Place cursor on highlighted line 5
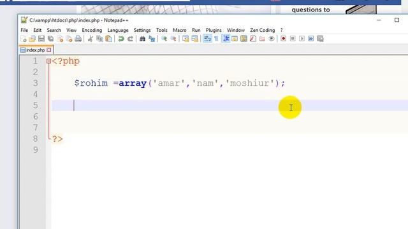This screenshot has width=408, height=229. (229, 106)
